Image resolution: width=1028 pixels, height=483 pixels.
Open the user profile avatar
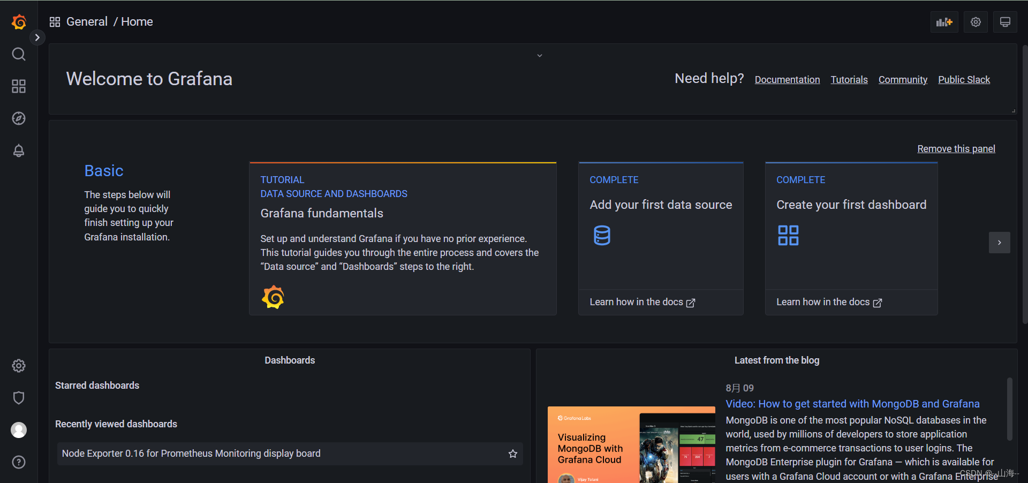pyautogui.click(x=19, y=430)
